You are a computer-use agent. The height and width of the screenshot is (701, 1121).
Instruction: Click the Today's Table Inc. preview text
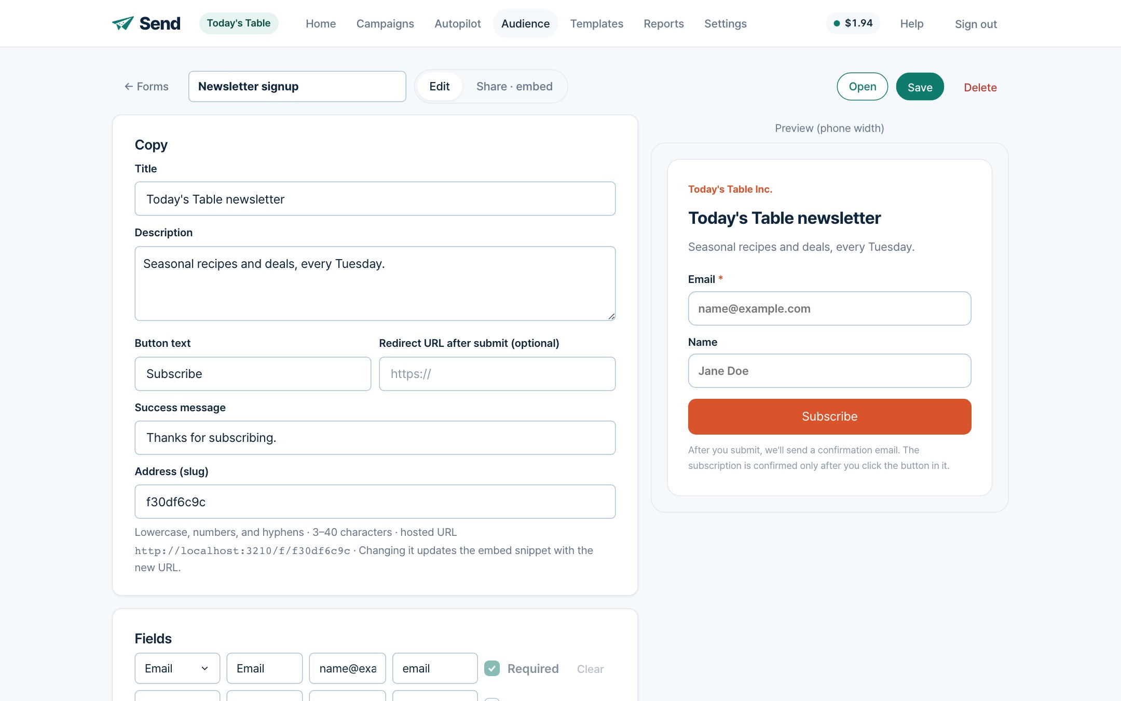(730, 190)
